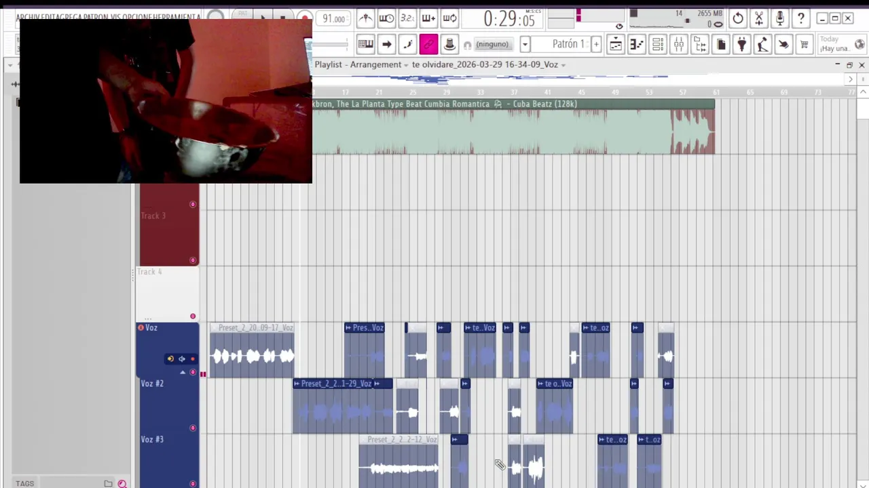The image size is (869, 488).
Task: Add a new pattern with the plus button
Action: (x=596, y=45)
